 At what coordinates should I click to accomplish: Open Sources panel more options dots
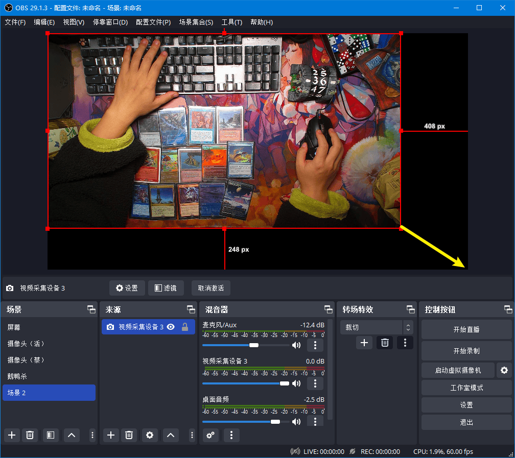click(192, 436)
